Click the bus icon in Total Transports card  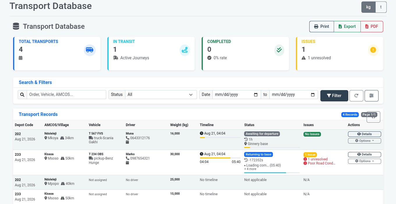(90, 50)
